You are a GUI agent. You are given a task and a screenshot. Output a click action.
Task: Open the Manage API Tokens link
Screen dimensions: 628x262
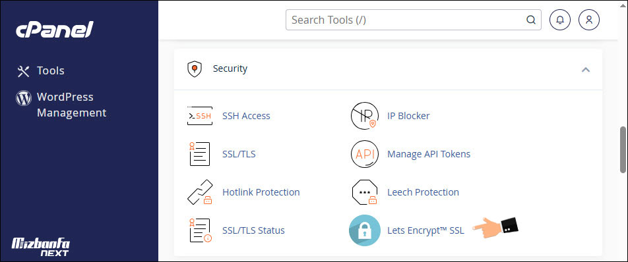(x=429, y=154)
